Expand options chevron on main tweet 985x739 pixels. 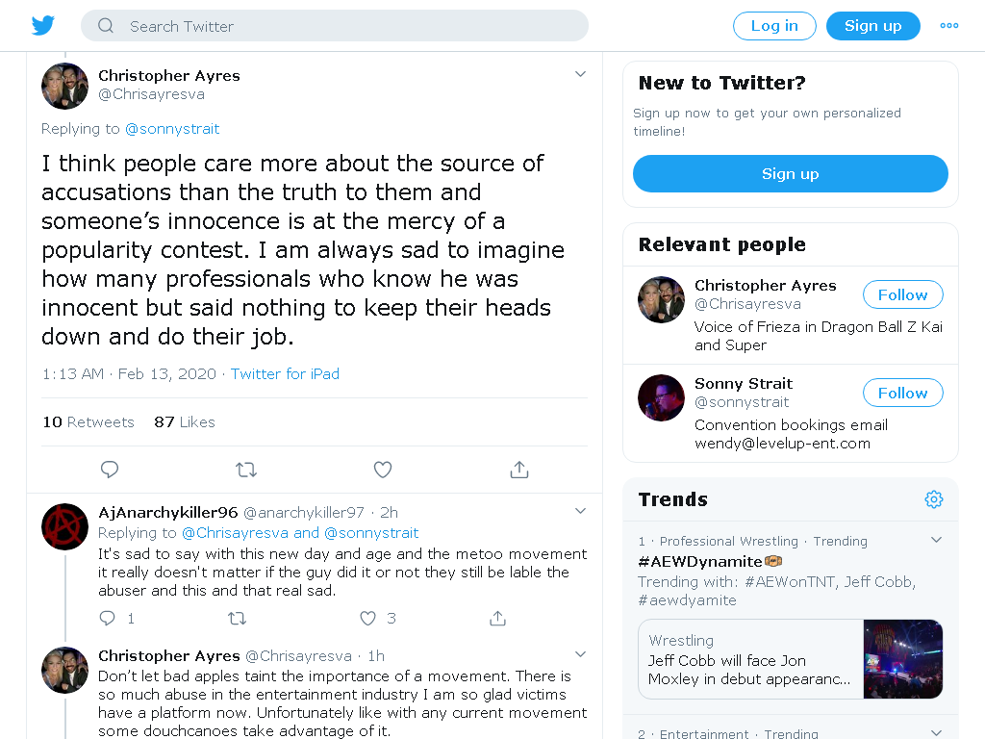click(x=580, y=74)
